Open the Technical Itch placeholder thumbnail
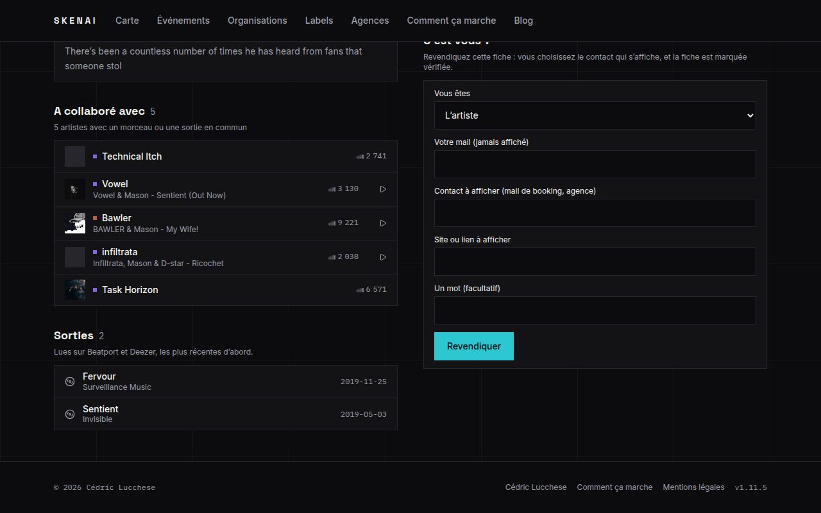Screen dimensions: 821x513 [75, 156]
